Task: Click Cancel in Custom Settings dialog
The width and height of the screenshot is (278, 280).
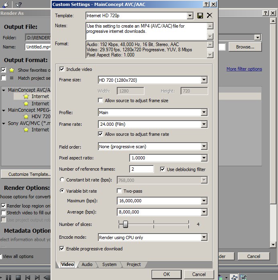Action: pyautogui.click(x=199, y=274)
